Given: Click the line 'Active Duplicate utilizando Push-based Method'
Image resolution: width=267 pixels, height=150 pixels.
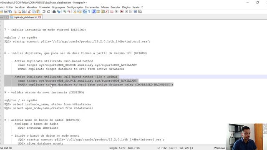Looking at the screenshot, I should click(x=54, y=61).
